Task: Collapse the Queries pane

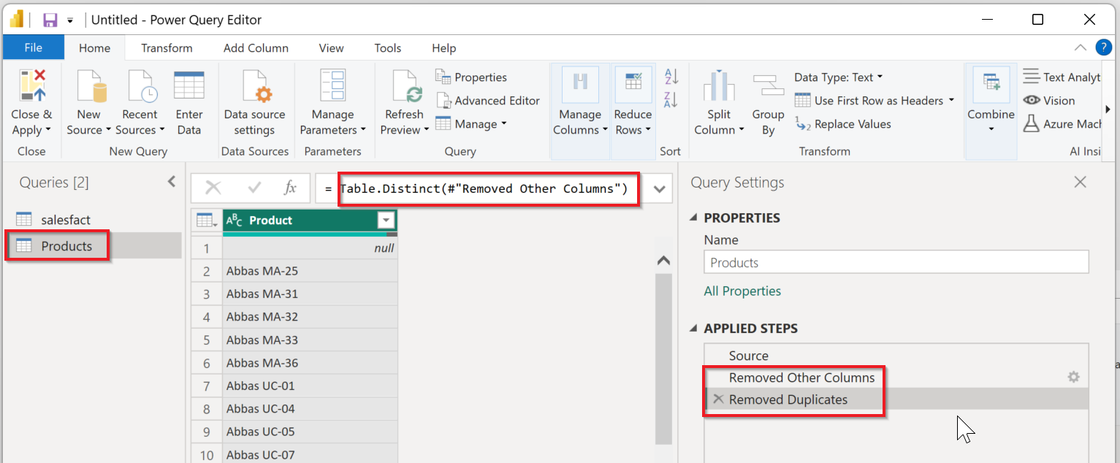Action: 172,182
